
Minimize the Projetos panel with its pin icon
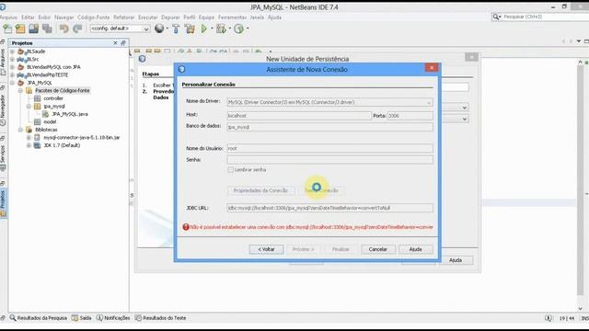123,43
